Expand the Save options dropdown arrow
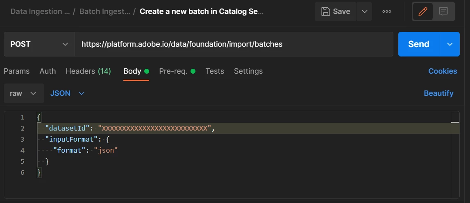Image resolution: width=470 pixels, height=203 pixels. 364,11
